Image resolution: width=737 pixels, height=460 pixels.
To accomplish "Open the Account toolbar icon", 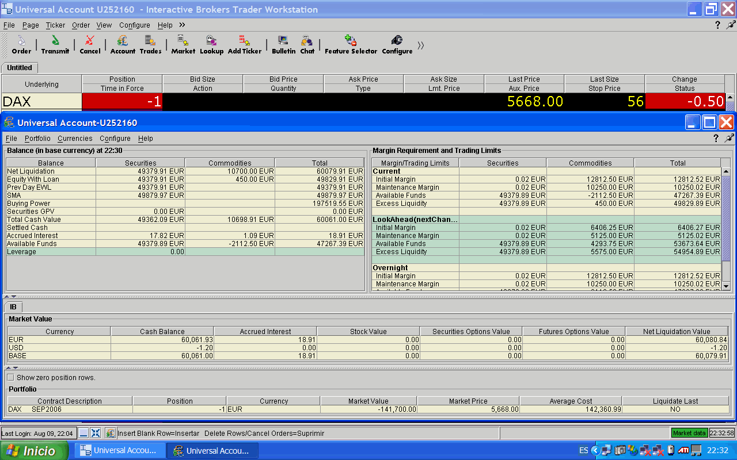I will (x=123, y=44).
